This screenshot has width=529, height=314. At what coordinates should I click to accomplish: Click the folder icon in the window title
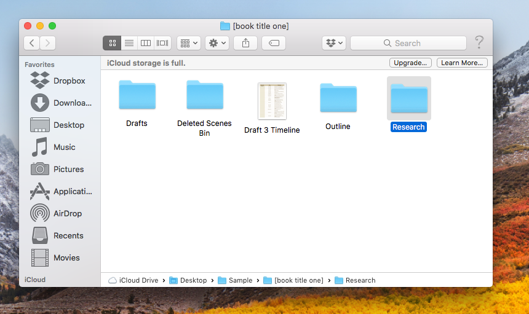pos(225,26)
